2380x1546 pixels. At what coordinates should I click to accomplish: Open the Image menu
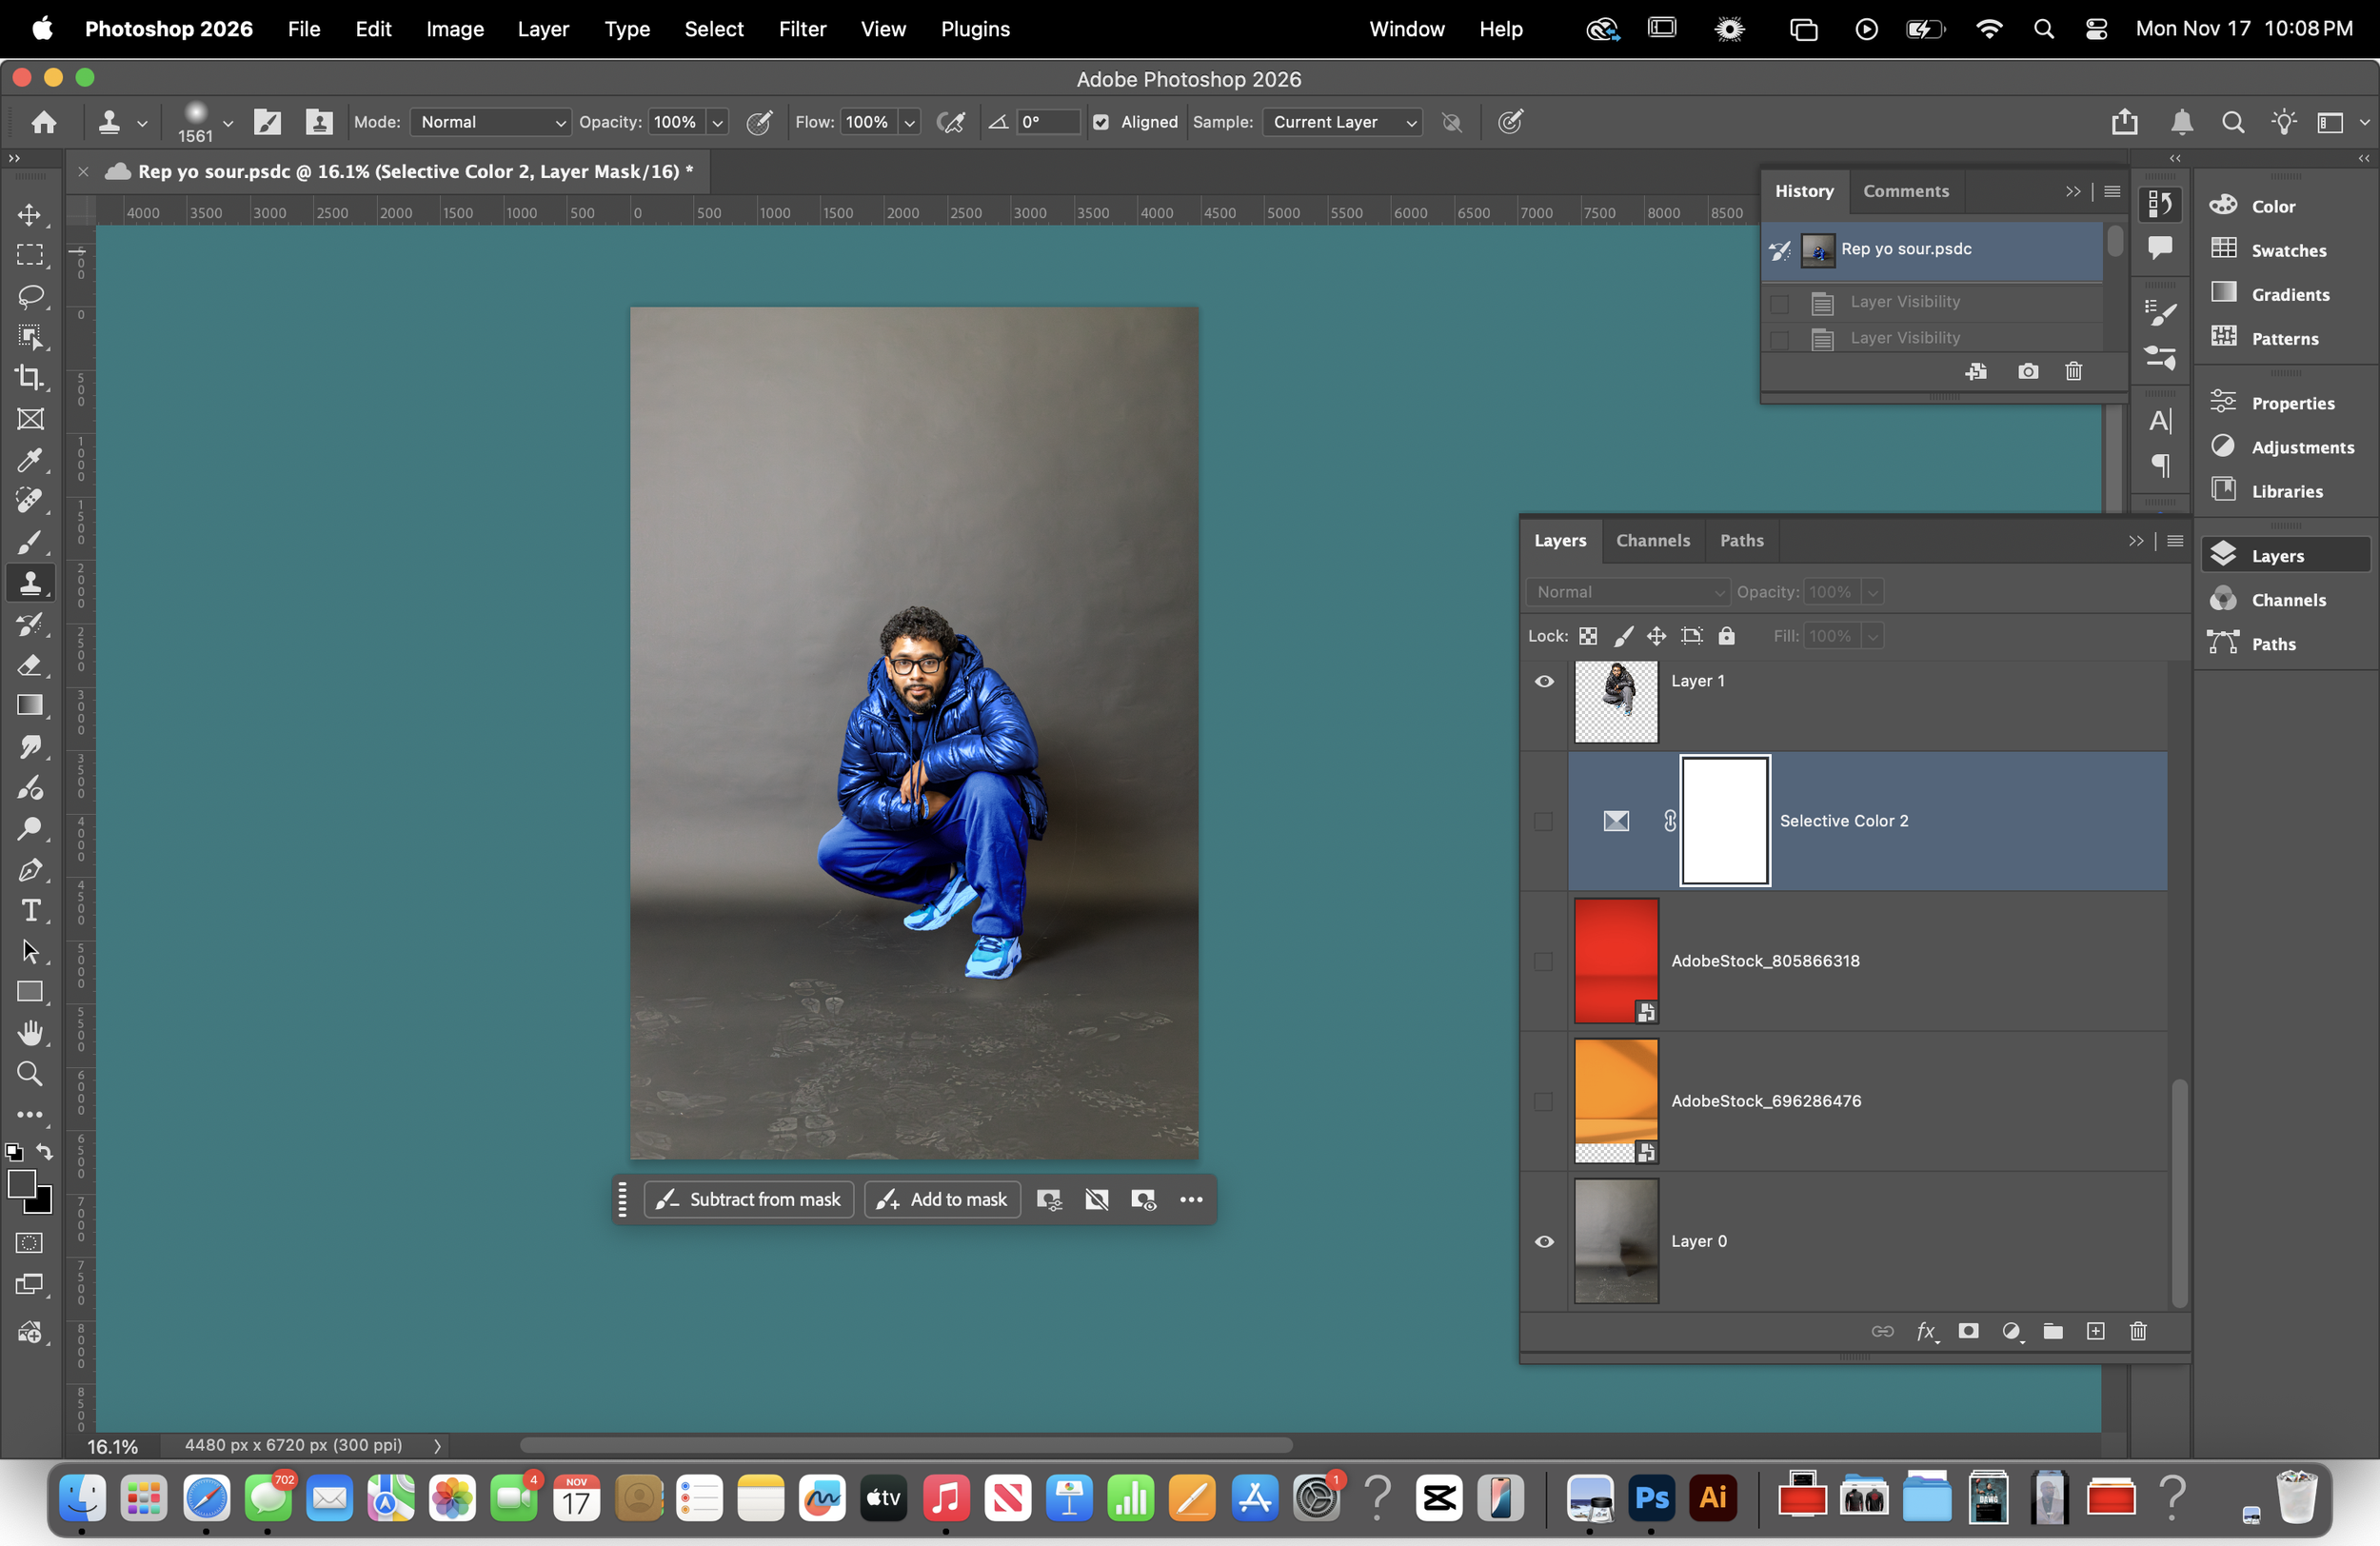pyautogui.click(x=455, y=29)
